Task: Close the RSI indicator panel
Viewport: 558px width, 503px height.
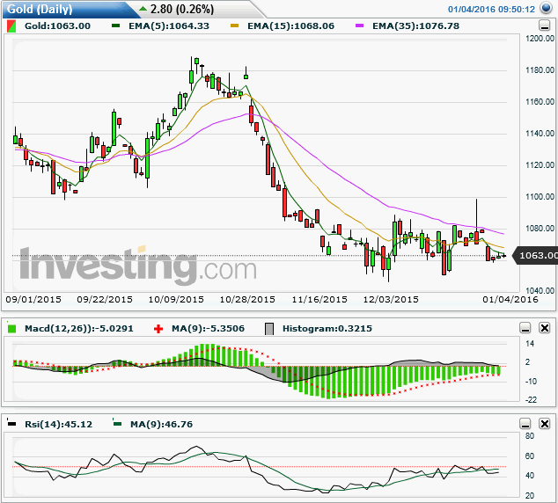Action: click(545, 424)
